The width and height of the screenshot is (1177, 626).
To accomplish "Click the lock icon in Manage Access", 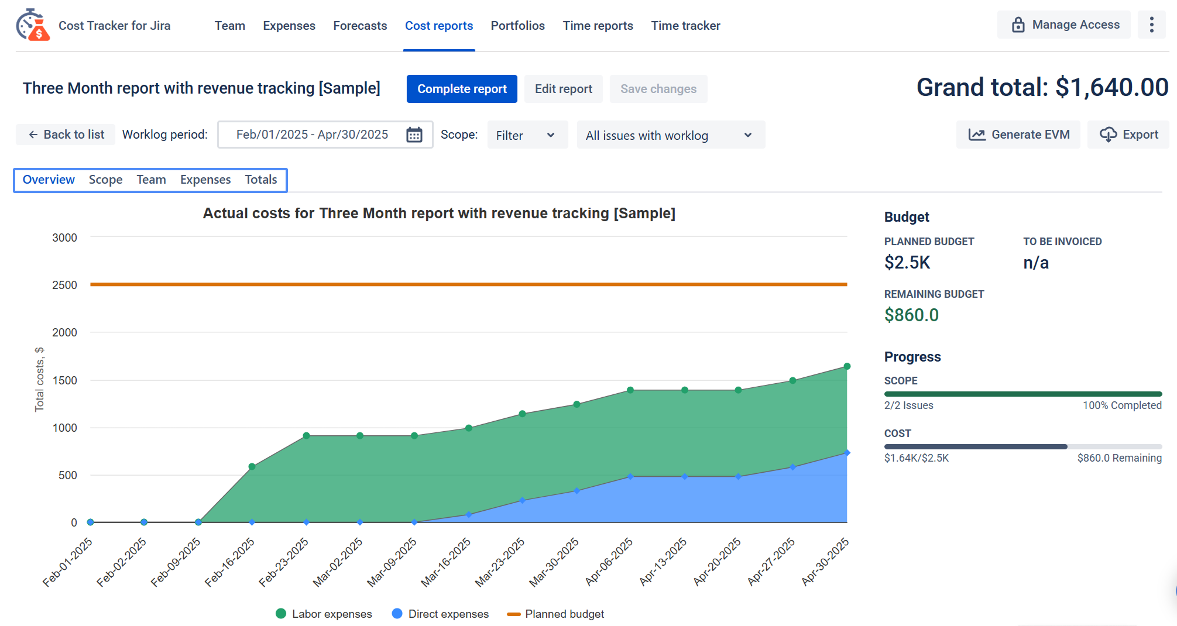I will pyautogui.click(x=1018, y=25).
